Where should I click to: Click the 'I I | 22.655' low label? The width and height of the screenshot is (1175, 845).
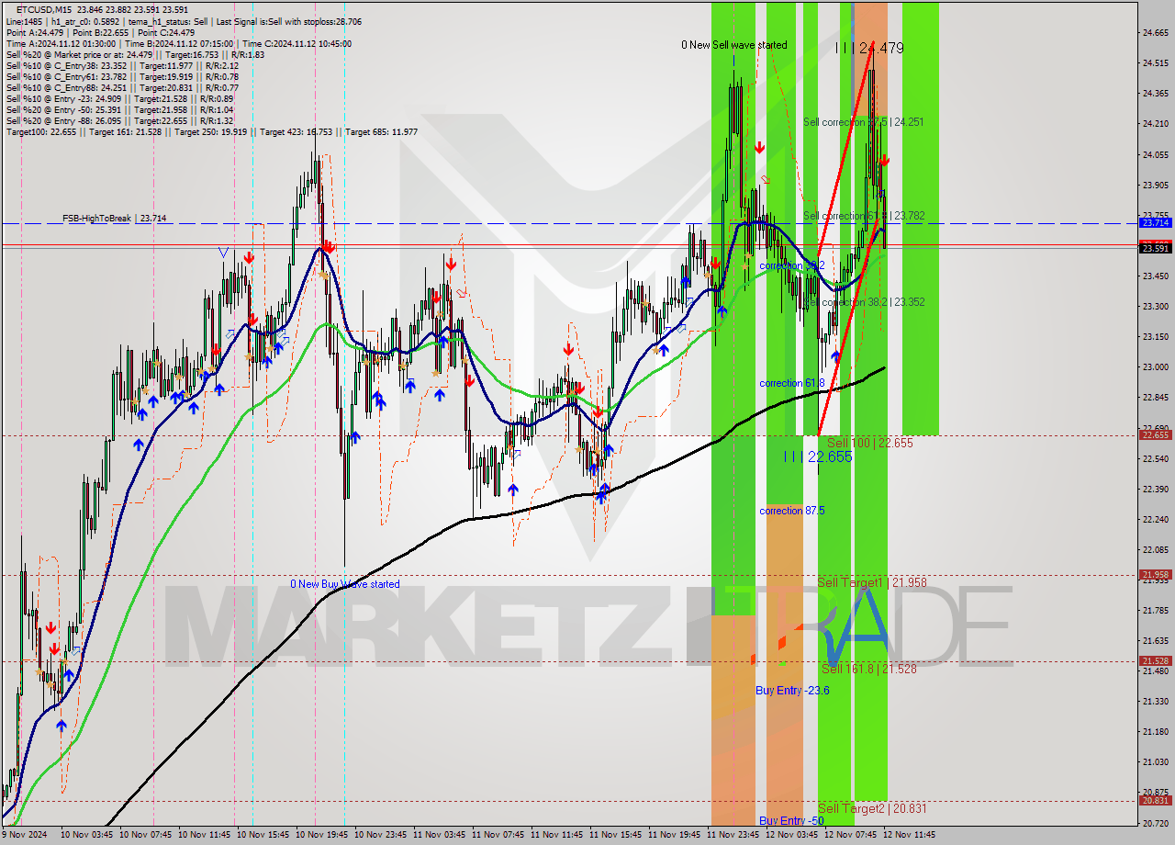[818, 456]
